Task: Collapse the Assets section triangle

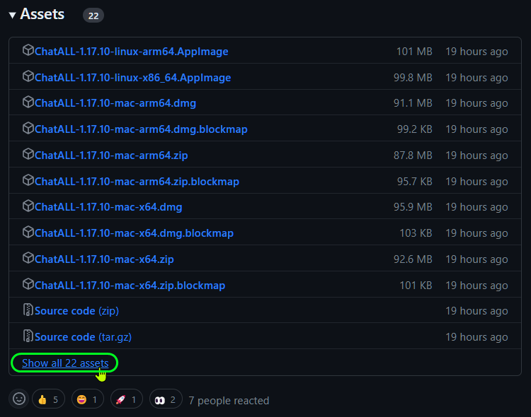Action: click(13, 15)
